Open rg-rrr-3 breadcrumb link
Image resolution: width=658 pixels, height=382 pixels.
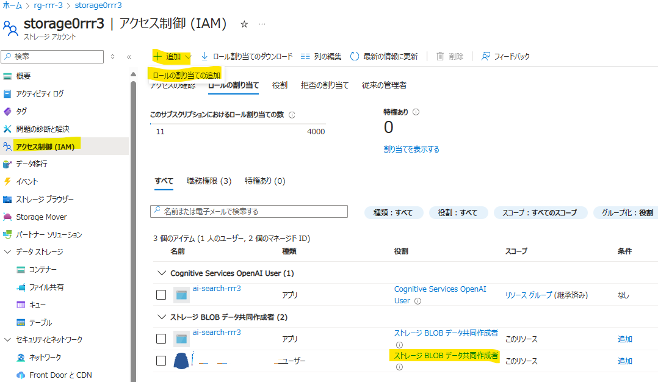(x=48, y=5)
